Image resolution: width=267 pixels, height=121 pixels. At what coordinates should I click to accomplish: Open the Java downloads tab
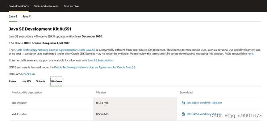point(19,6)
